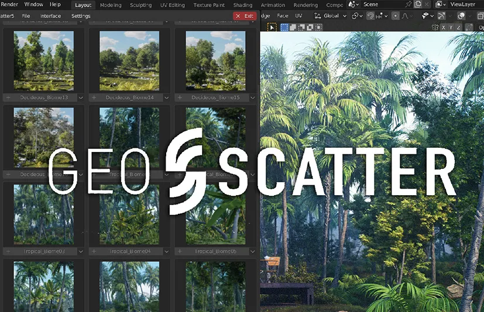Viewport: 484px width, 312px height.
Task: Select the Decideous_Biome15 thumbnail image
Action: click(215, 61)
